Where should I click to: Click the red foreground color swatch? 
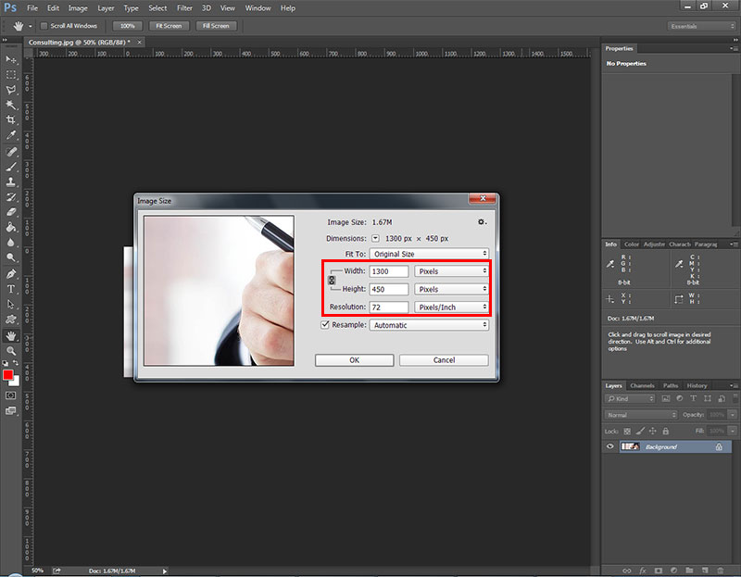8,375
